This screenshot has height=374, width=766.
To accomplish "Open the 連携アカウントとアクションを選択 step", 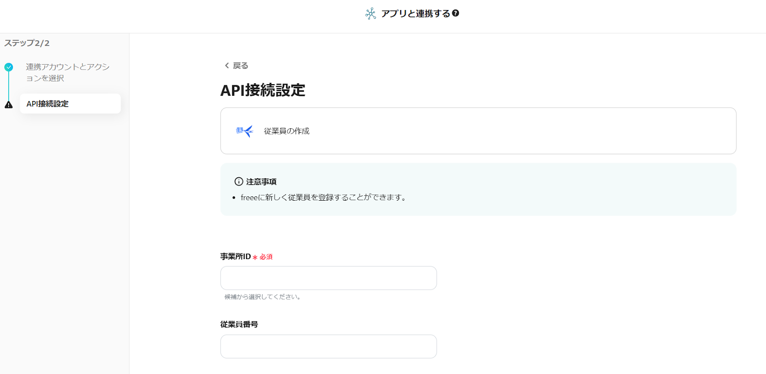I will (x=68, y=72).
